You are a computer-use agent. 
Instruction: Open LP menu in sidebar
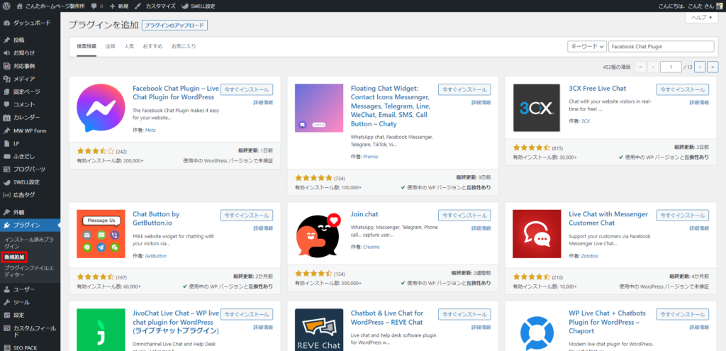pos(30,143)
